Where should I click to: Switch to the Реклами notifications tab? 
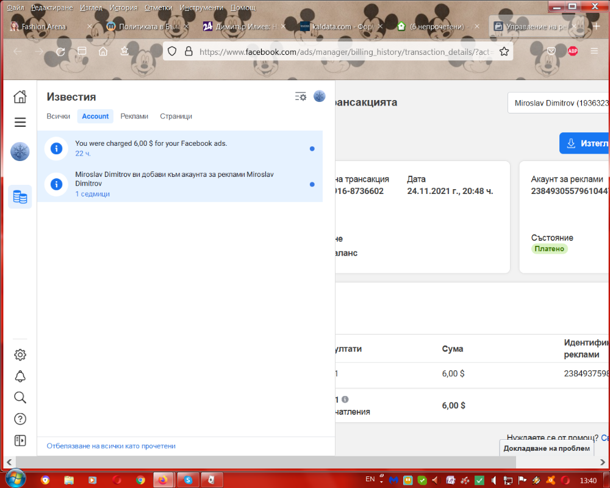134,117
